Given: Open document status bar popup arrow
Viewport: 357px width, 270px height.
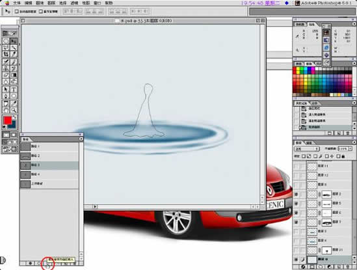Looking at the screenshot, I should 95,207.
